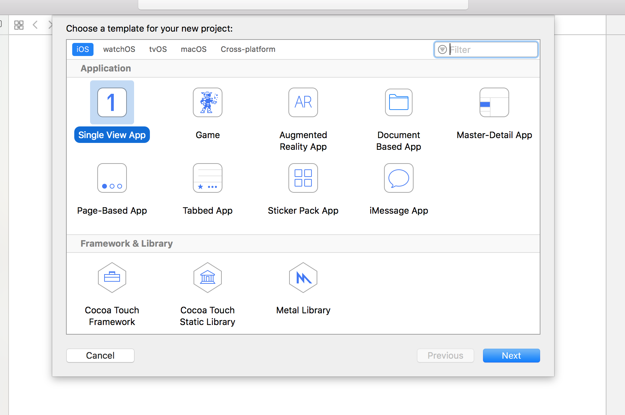625x415 pixels.
Task: Select the Augmented Reality App template
Action: tap(303, 102)
